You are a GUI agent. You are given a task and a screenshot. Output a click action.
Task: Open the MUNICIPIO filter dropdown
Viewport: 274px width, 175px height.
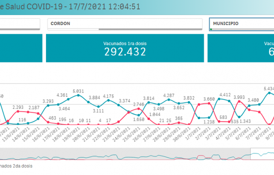(241, 24)
